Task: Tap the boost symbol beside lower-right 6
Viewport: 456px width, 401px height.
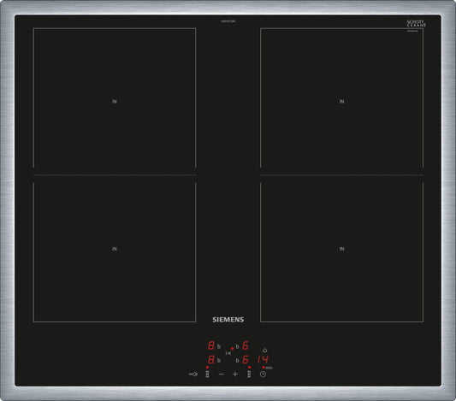Action: 237,360
